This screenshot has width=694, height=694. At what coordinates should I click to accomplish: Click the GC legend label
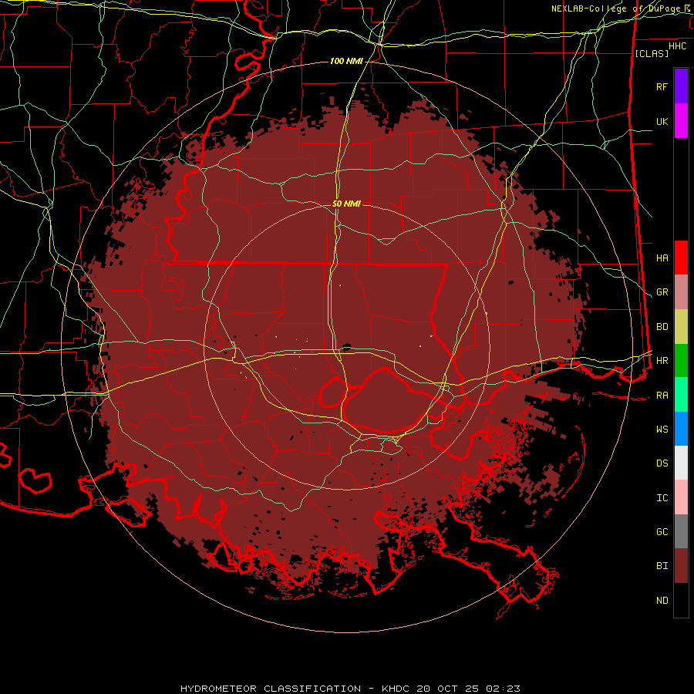(662, 532)
